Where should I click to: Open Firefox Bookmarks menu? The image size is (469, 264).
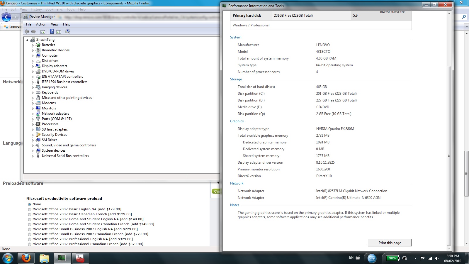point(54,9)
